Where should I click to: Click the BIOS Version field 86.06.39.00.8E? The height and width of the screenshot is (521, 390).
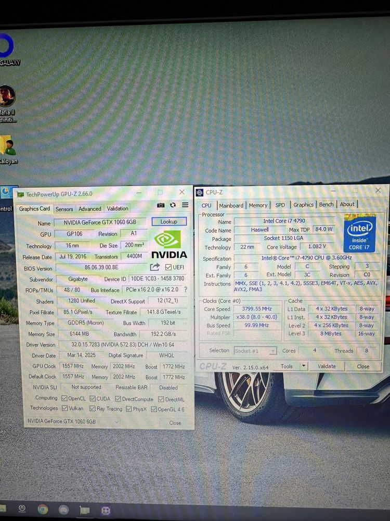(101, 267)
